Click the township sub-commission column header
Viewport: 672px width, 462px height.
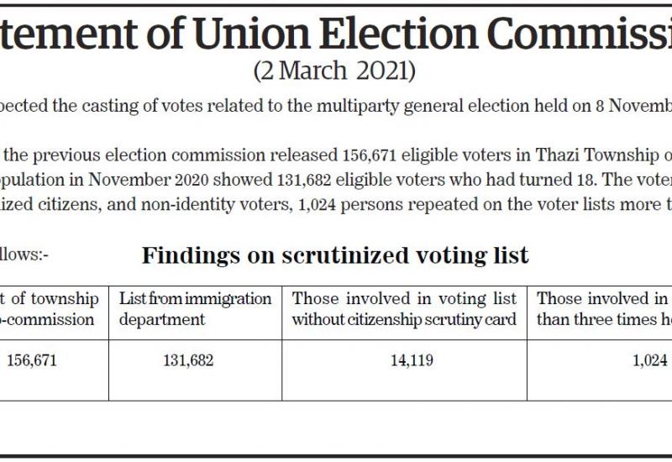pyautogui.click(x=50, y=308)
